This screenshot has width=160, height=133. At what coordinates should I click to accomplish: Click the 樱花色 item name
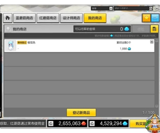pos(31,43)
